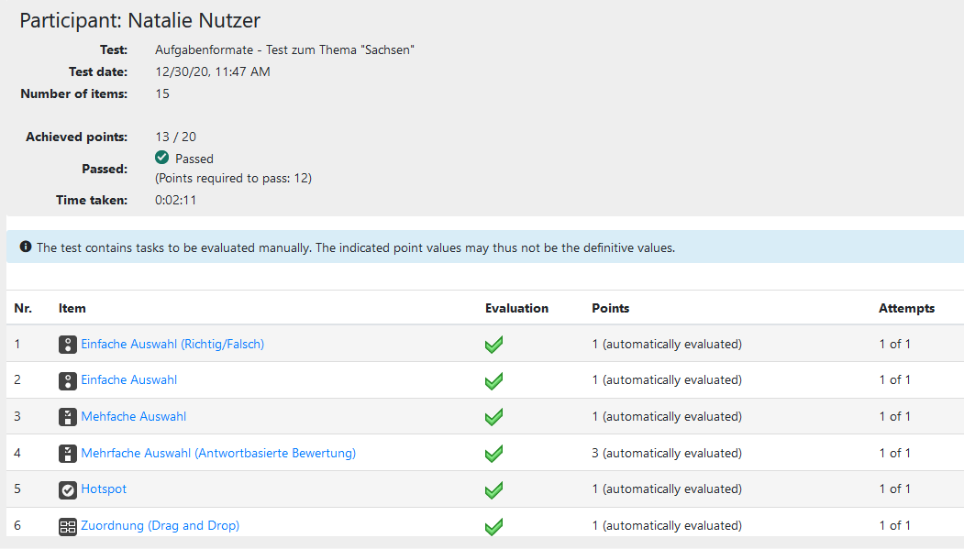Click the Evaluation column header

516,309
